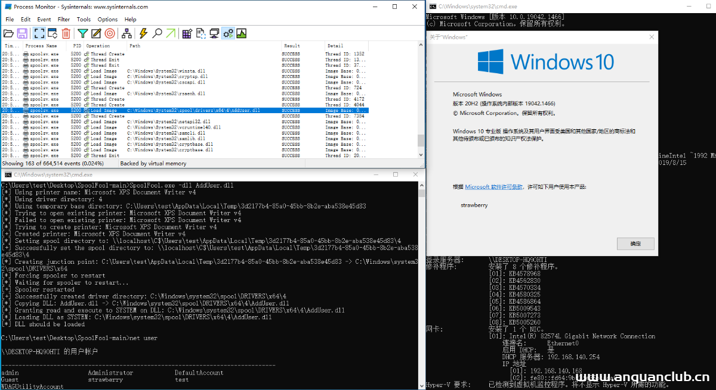Screen dimensions: 716x390
Task: Select the include-process-from-window crosshair tool
Action: click(111, 34)
